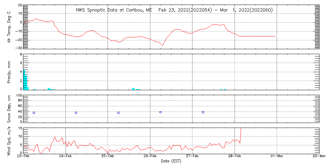Click the tallest cyan precipitation bar
The height and width of the screenshot is (164, 329).
coord(24,80)
